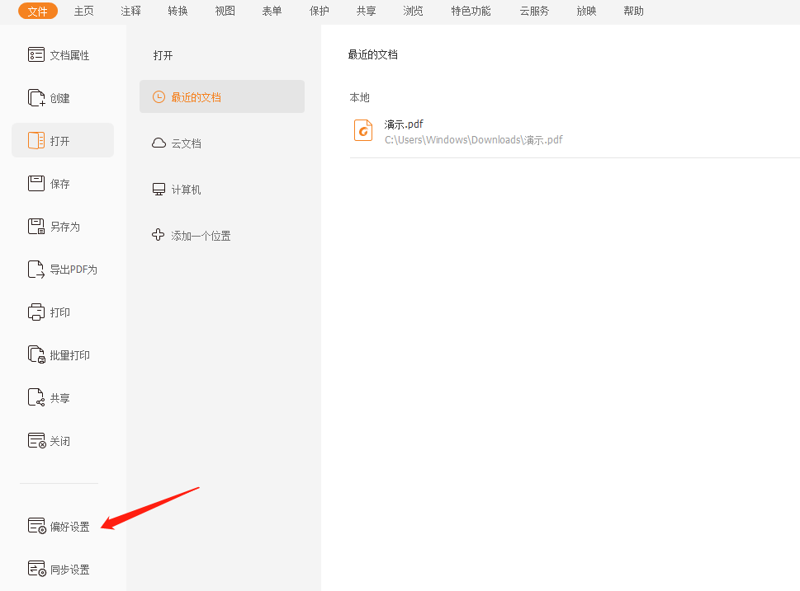The height and width of the screenshot is (591, 800).
Task: Open recent file 演示.pdf
Action: point(404,124)
